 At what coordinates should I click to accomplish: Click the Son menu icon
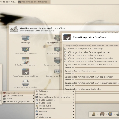pyautogui.click(x=37, y=114)
